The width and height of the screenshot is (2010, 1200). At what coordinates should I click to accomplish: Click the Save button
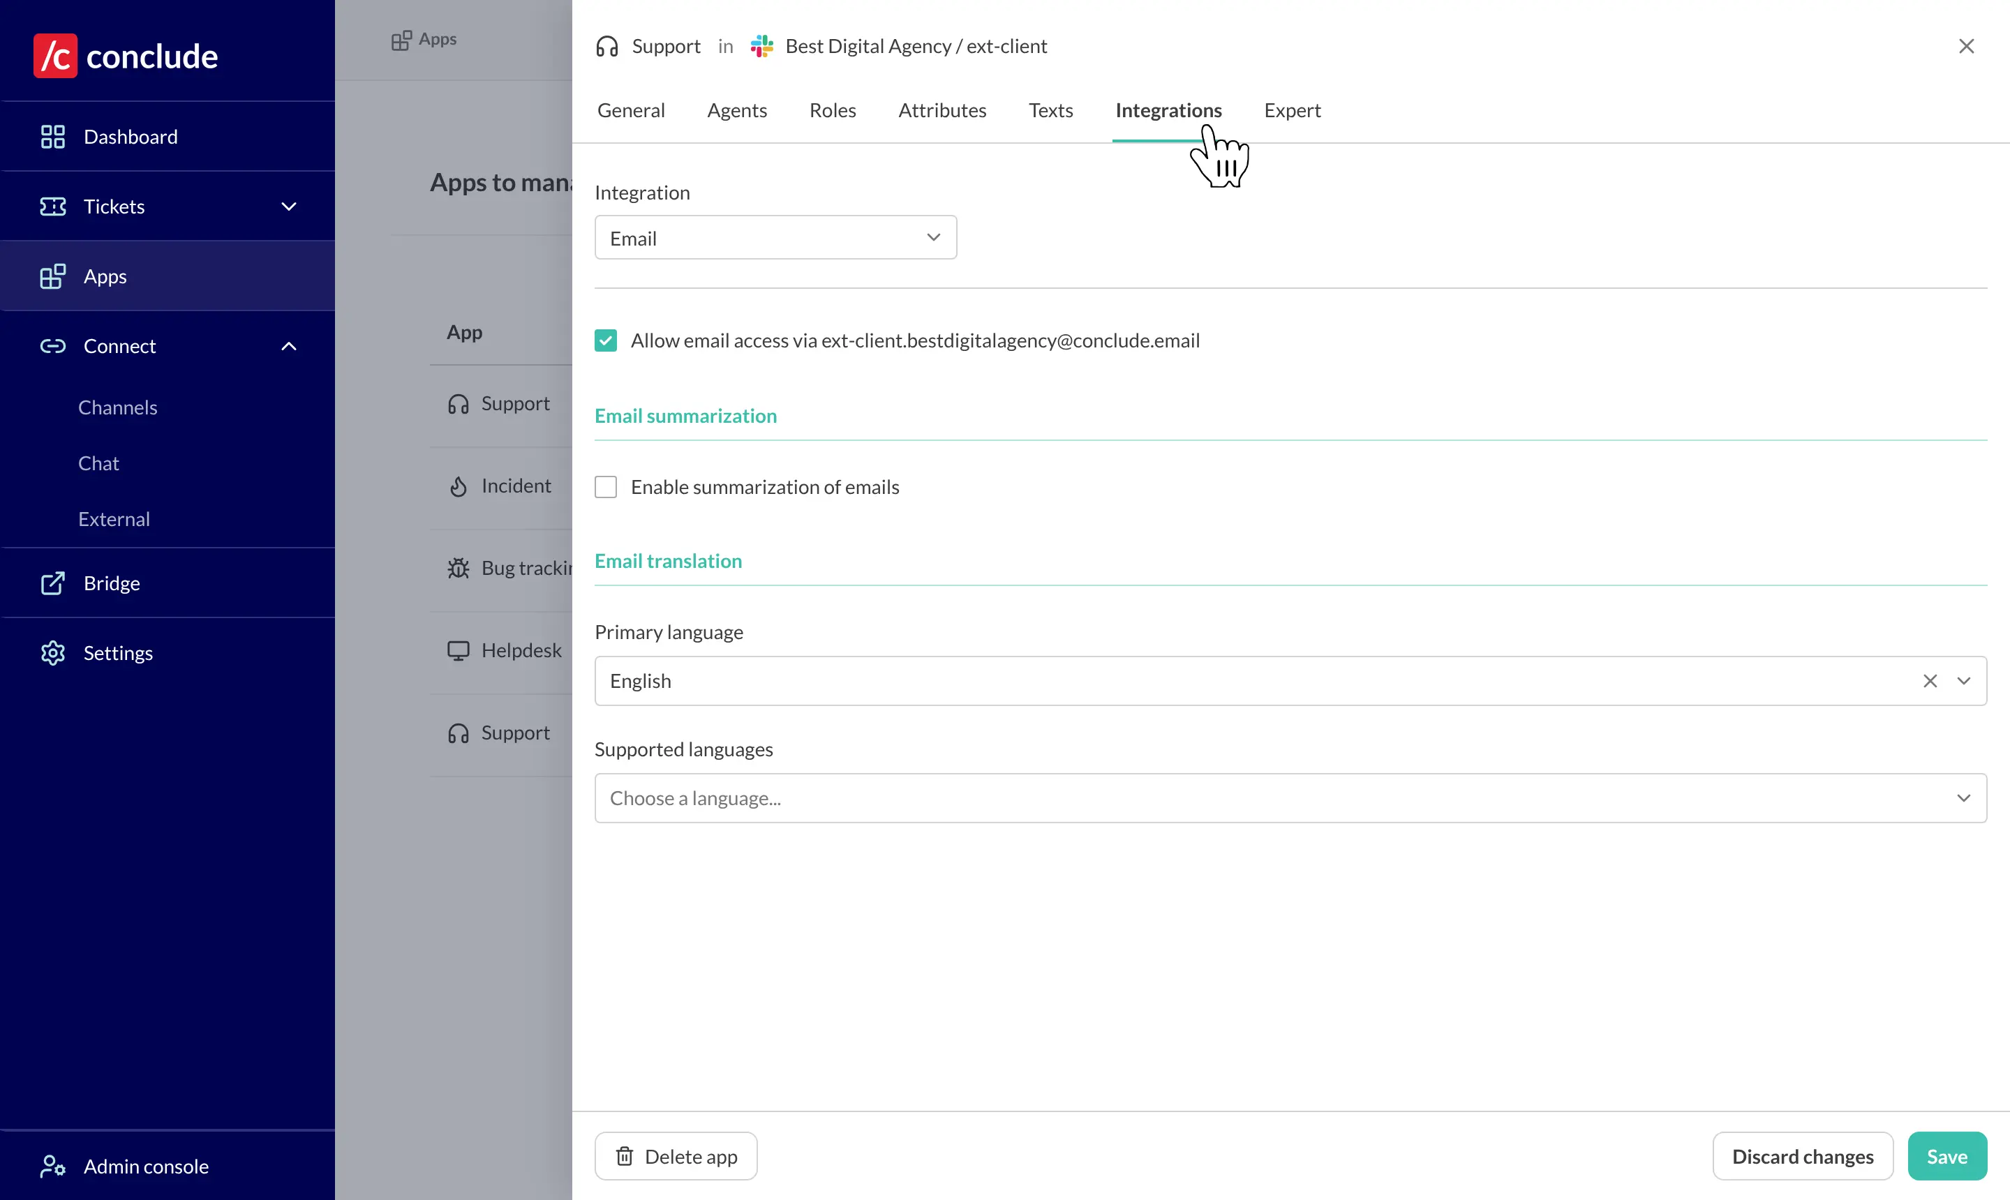1947,1156
